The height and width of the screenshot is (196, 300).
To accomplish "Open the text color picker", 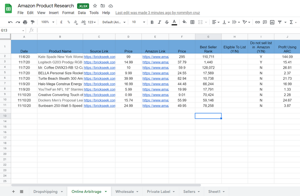I will [x=174, y=22].
